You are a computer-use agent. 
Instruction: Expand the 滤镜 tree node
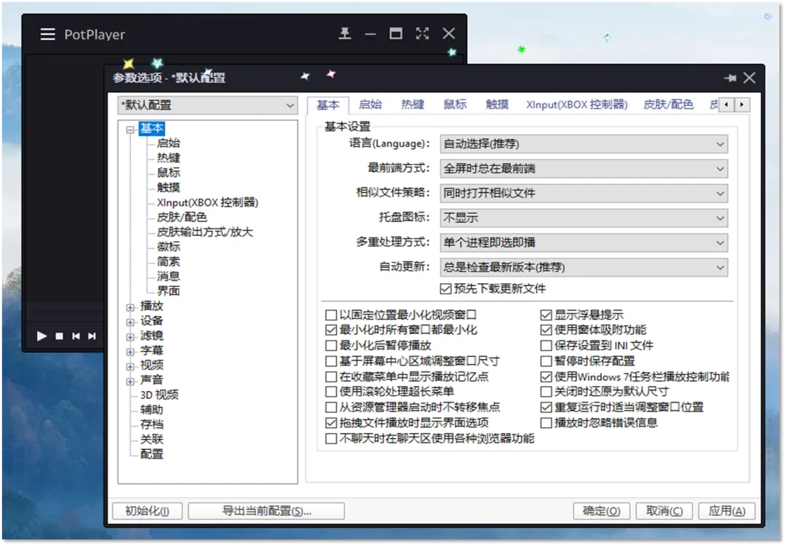130,336
